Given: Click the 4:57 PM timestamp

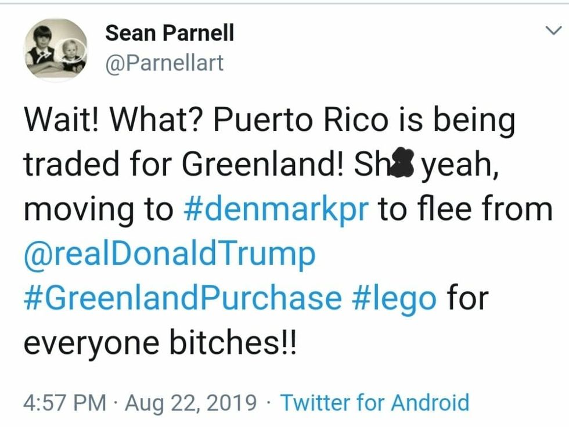Looking at the screenshot, I should pos(64,401).
